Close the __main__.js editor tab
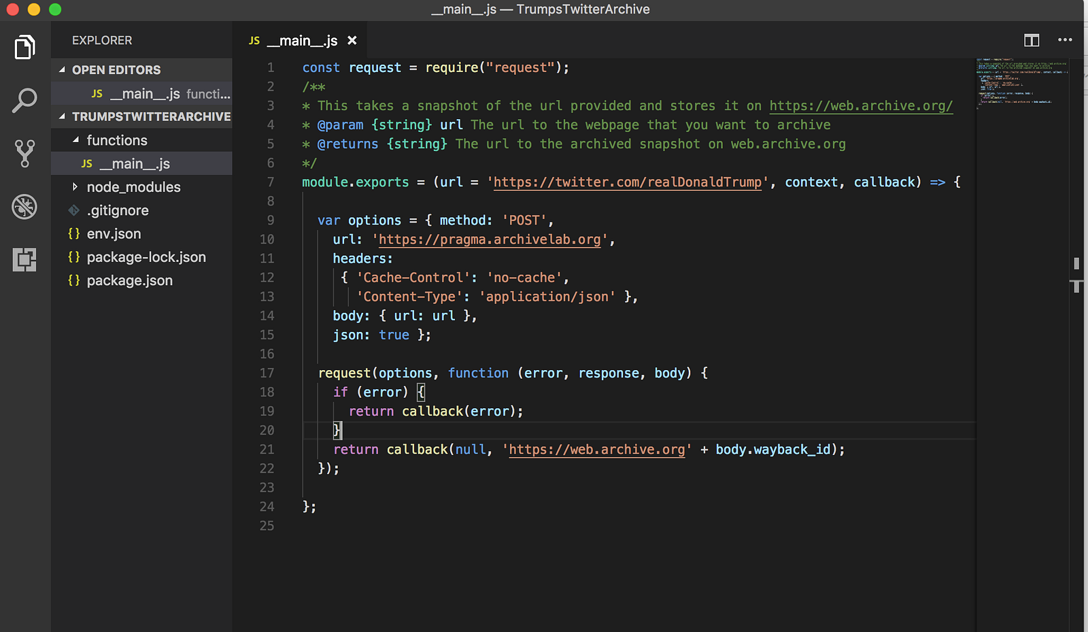Viewport: 1088px width, 632px height. 352,41
